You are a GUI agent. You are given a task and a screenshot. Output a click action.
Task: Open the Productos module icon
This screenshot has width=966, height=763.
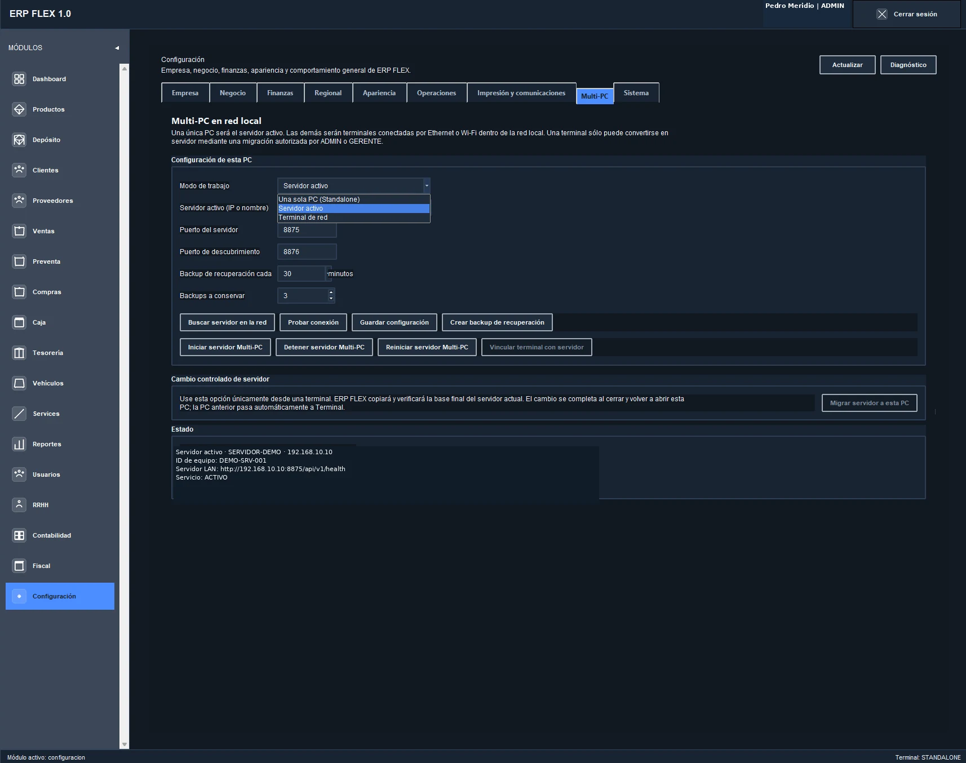pos(19,109)
